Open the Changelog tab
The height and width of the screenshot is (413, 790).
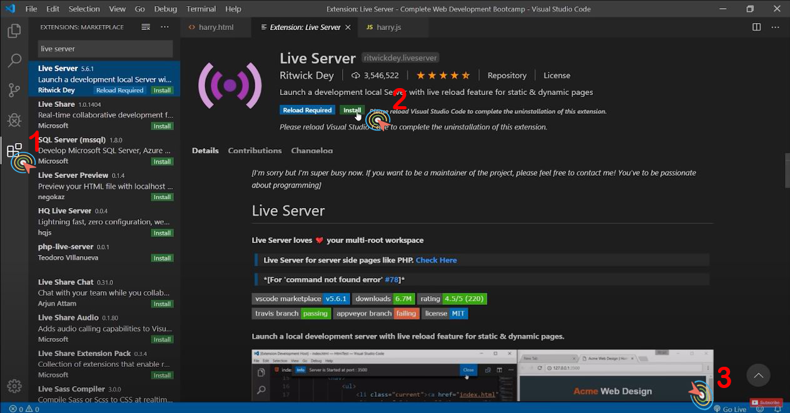[x=311, y=151]
